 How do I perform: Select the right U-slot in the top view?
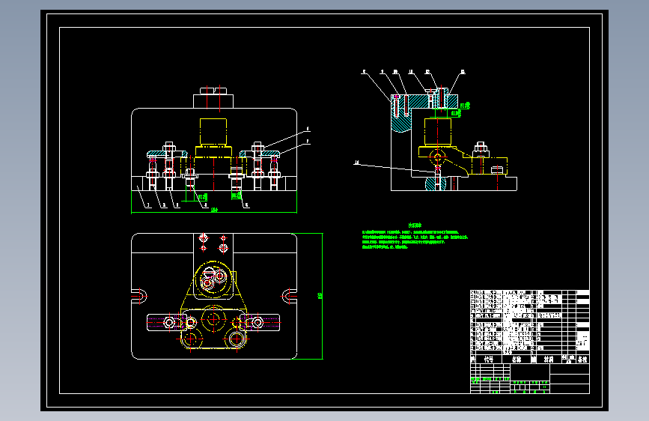pyautogui.click(x=289, y=297)
